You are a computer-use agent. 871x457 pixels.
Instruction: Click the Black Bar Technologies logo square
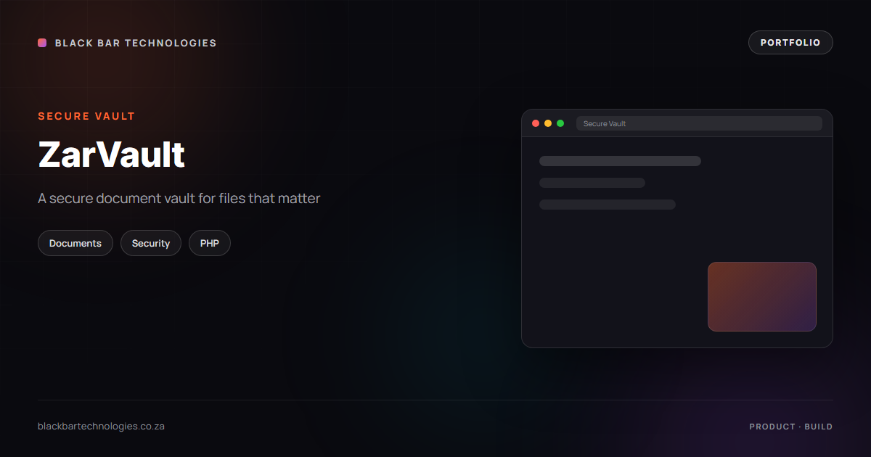coord(42,43)
